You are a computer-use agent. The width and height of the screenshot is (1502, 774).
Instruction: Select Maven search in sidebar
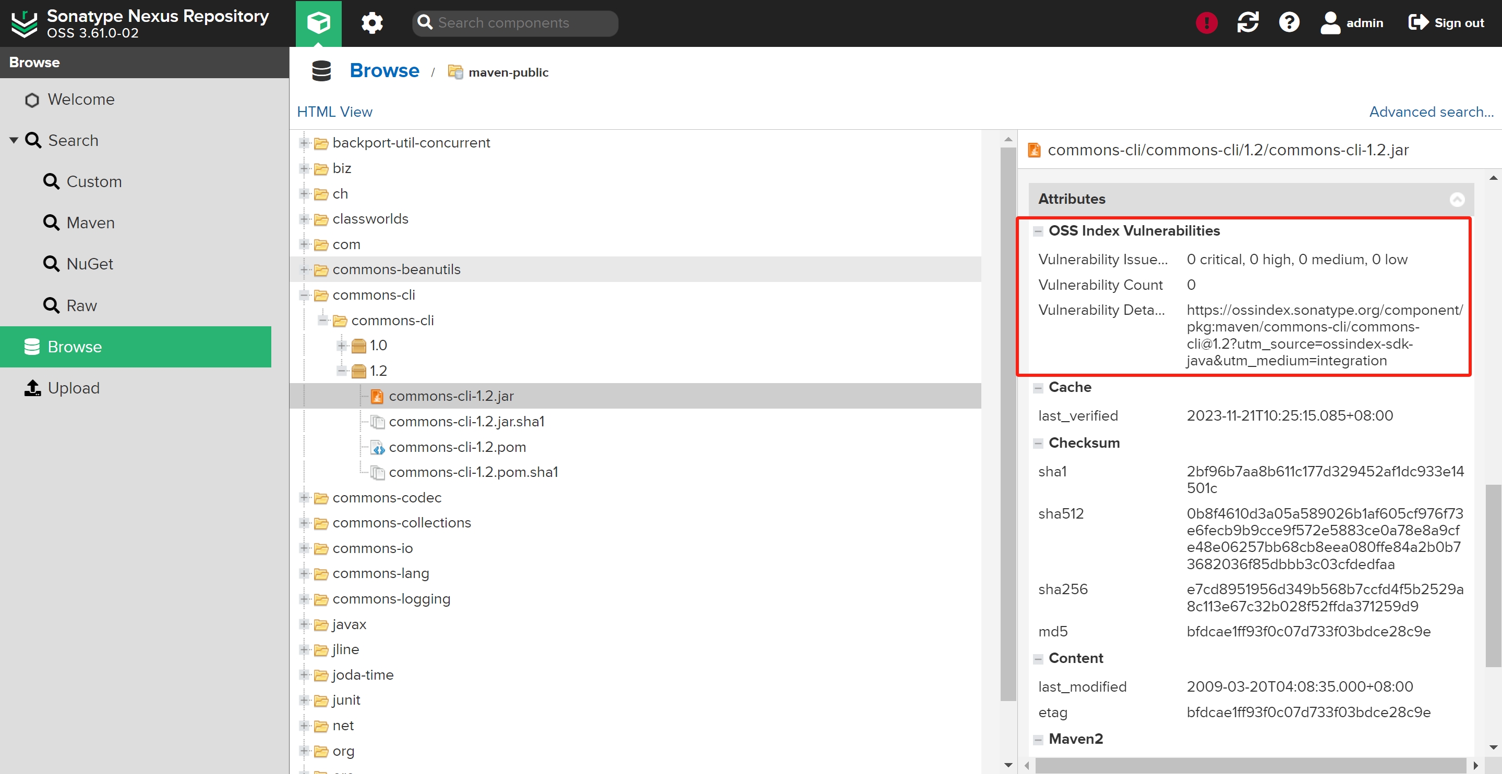pos(90,223)
